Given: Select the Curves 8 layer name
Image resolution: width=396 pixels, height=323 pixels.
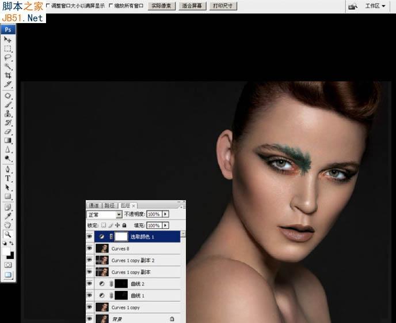Looking at the screenshot, I should tap(120, 249).
